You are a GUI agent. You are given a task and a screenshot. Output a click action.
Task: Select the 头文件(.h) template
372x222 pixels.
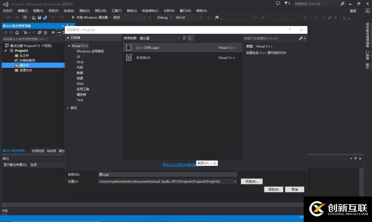[182, 58]
